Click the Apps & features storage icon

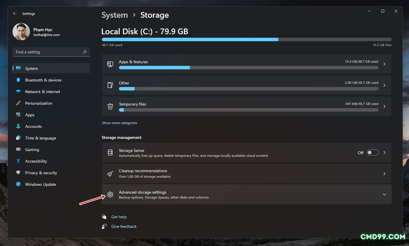tap(110, 64)
